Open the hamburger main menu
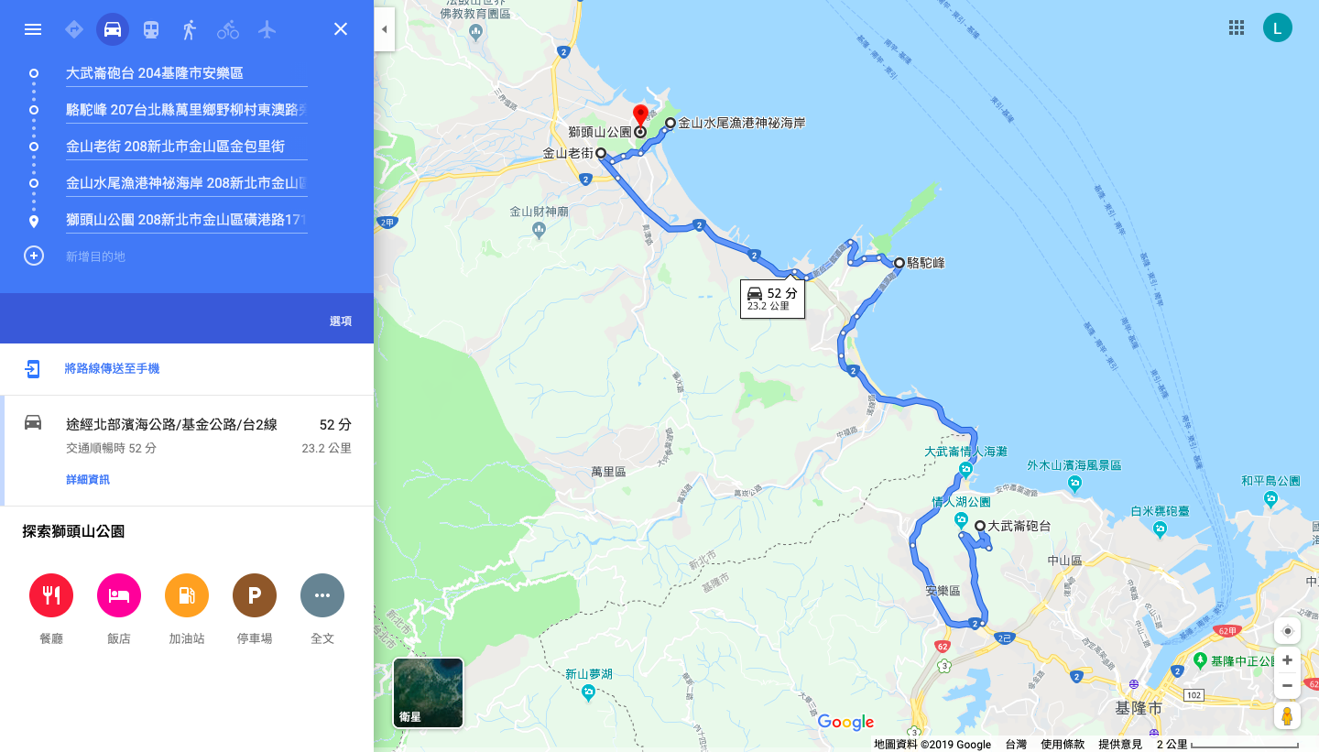The height and width of the screenshot is (752, 1319). pos(33,29)
